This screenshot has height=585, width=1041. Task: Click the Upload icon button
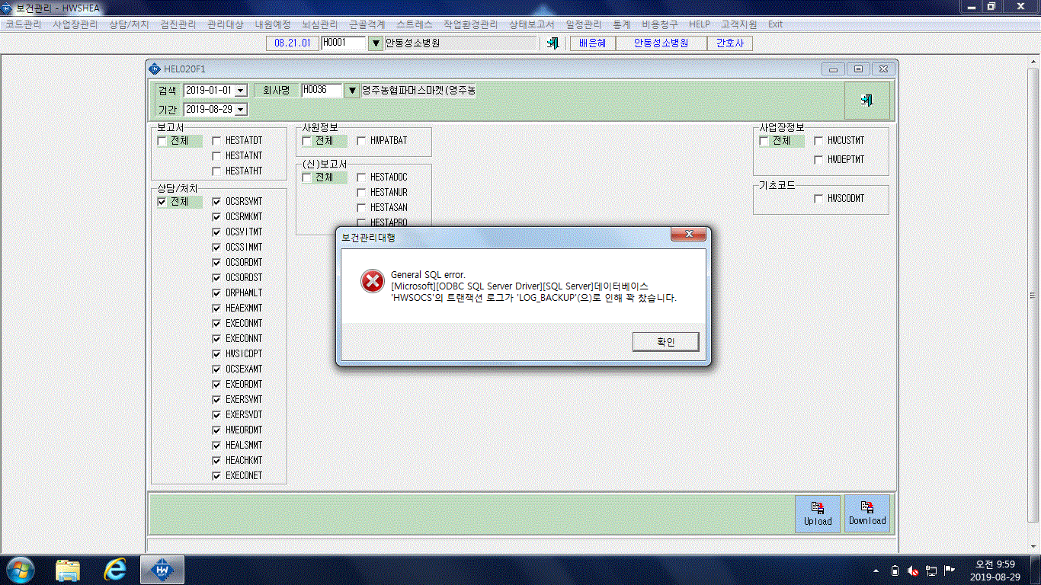point(818,514)
